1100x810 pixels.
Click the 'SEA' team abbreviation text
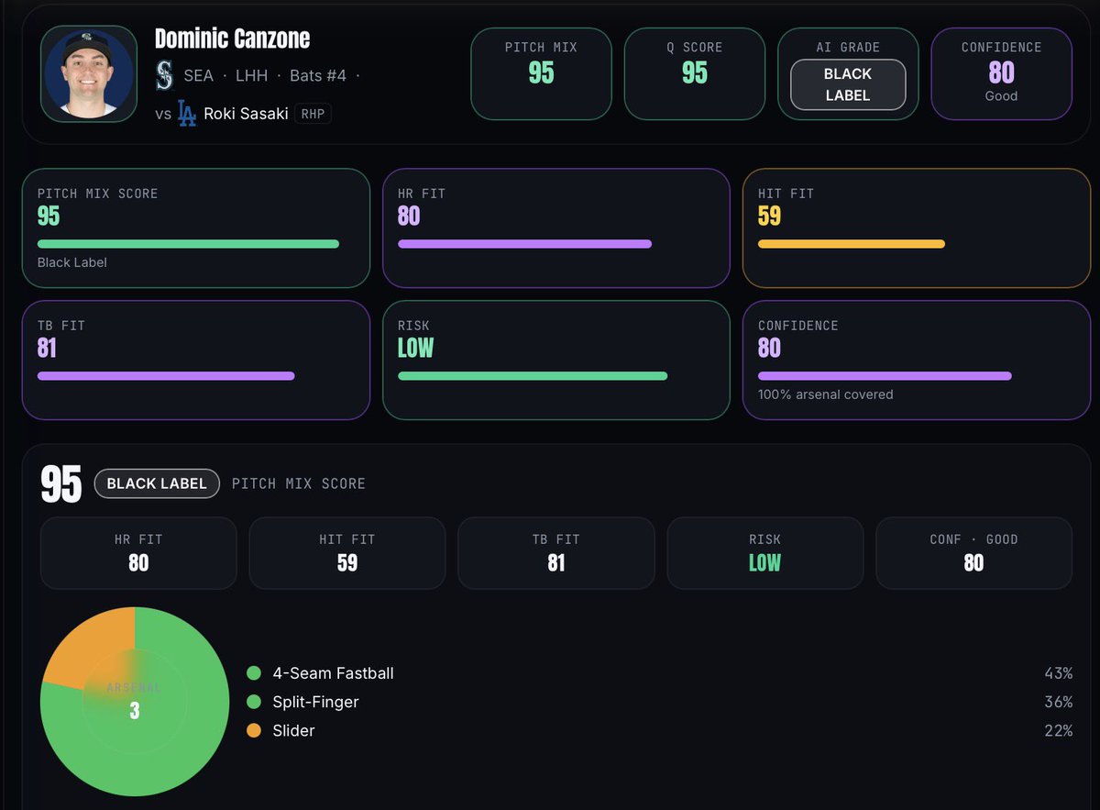point(199,75)
